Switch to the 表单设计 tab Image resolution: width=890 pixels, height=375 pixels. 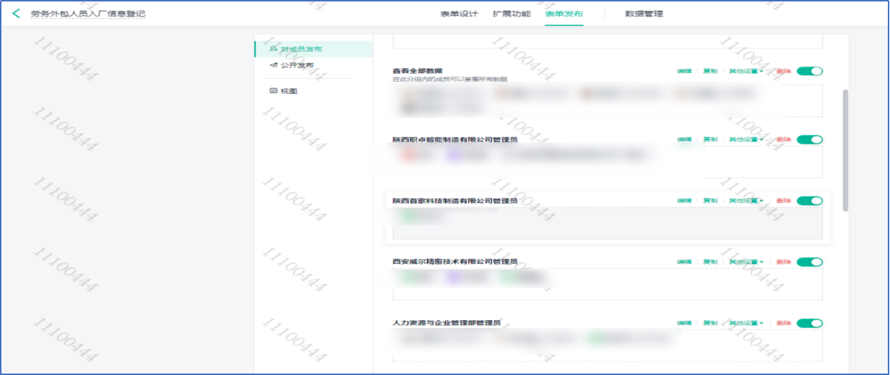459,14
